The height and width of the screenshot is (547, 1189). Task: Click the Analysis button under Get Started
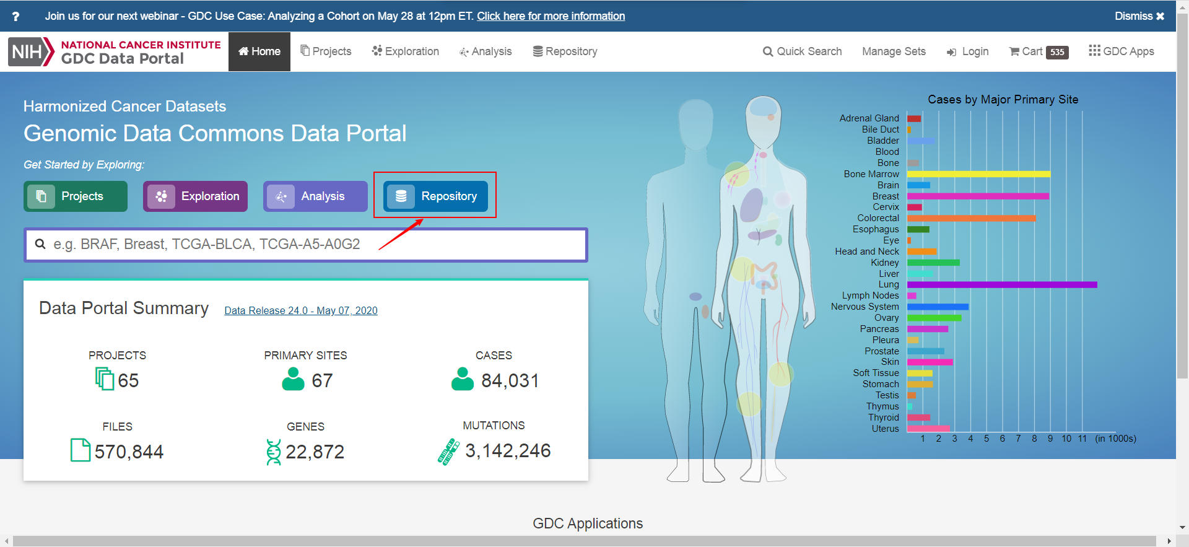tap(315, 196)
